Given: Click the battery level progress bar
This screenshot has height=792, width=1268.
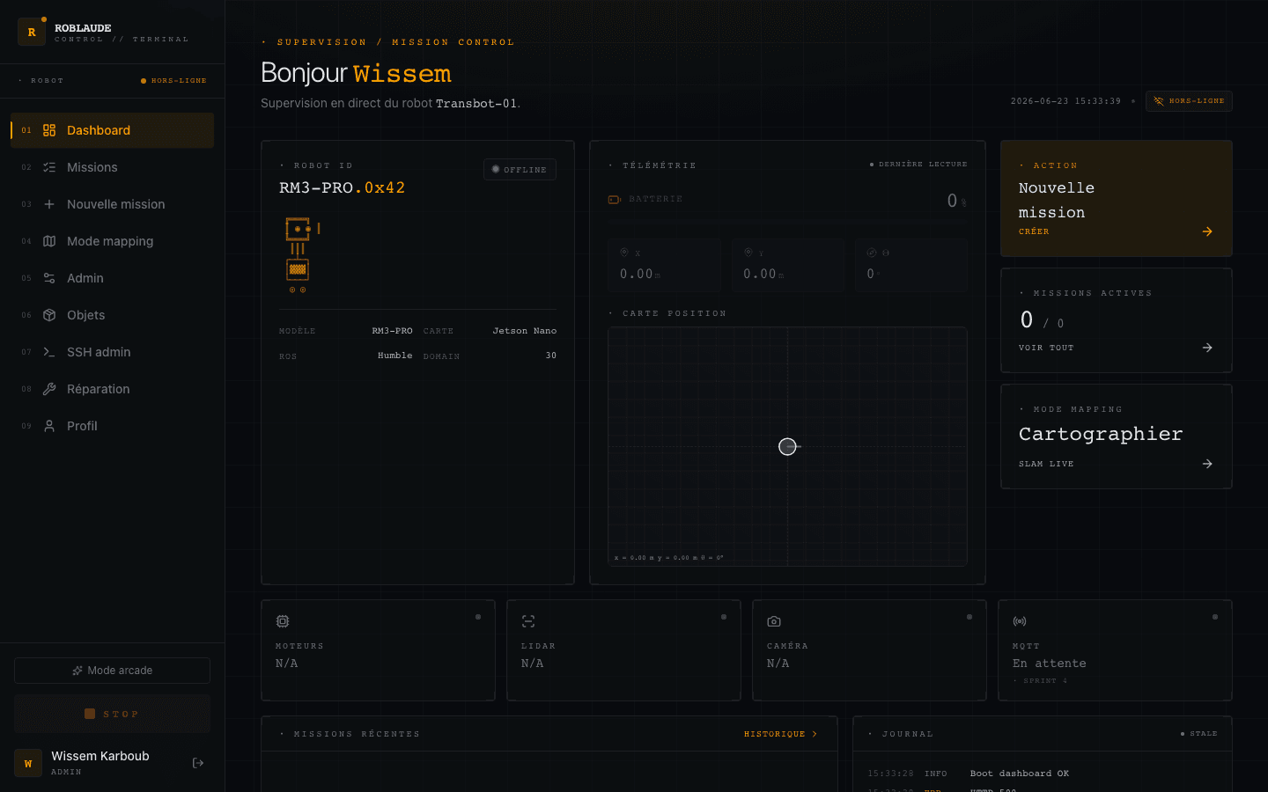Looking at the screenshot, I should tap(787, 221).
